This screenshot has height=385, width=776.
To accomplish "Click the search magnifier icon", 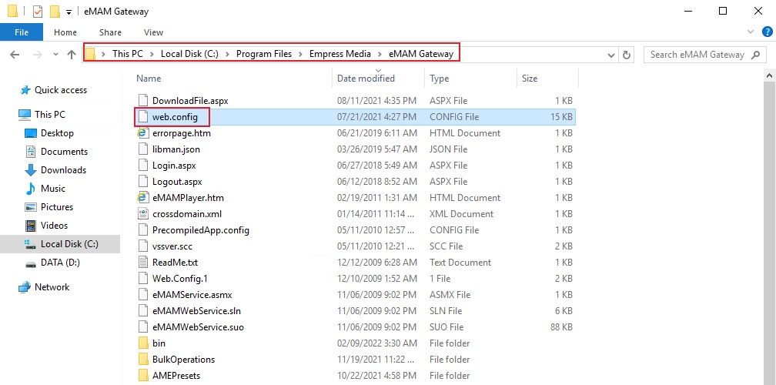I will (x=756, y=55).
